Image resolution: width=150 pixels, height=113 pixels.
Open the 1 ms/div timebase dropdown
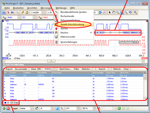[43, 12]
